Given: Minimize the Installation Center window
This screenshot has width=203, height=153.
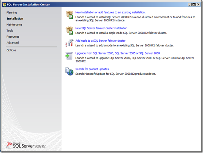Looking at the screenshot, I should point(190,4).
